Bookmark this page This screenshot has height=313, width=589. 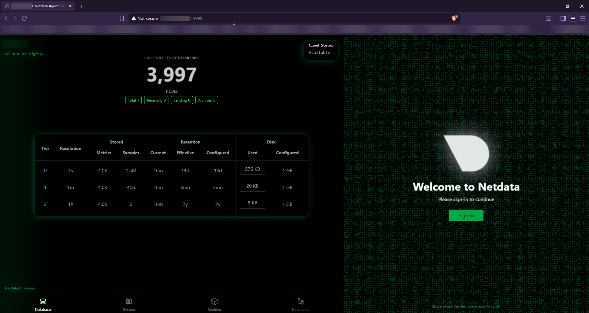[x=122, y=18]
